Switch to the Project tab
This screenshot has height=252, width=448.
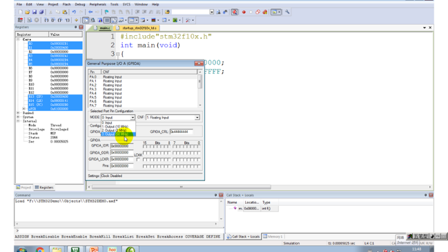pos(23,187)
